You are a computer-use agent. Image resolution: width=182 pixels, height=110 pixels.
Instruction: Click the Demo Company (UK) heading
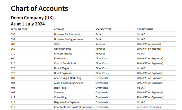click(x=32, y=18)
